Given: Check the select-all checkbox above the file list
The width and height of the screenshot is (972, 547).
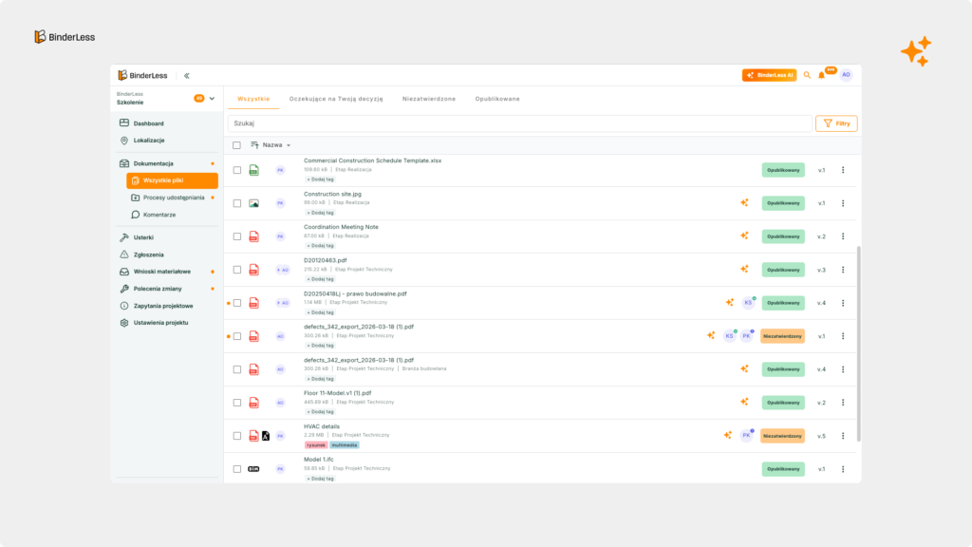Looking at the screenshot, I should (237, 144).
